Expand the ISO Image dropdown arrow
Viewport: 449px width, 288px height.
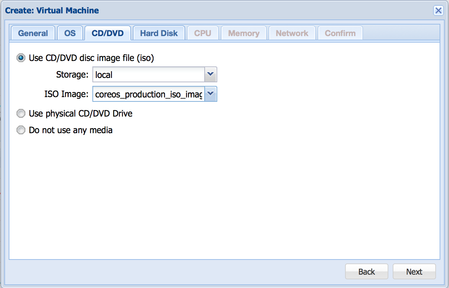tap(211, 94)
